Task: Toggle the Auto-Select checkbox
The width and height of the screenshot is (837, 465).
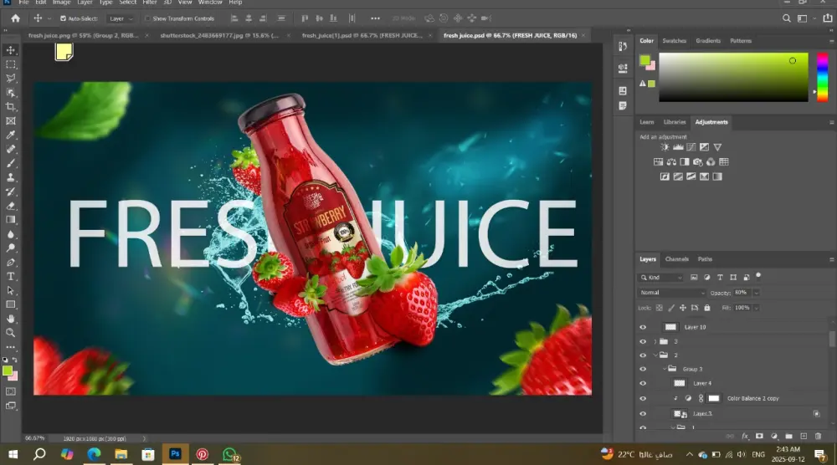Action: [x=63, y=18]
